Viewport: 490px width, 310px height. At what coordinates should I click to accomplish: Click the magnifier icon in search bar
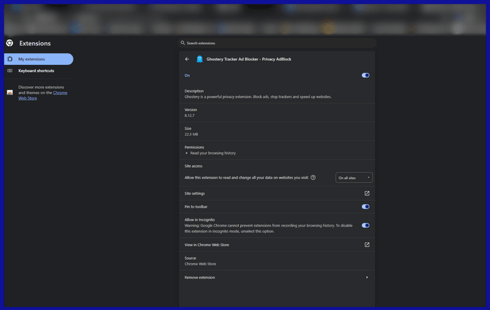click(183, 43)
